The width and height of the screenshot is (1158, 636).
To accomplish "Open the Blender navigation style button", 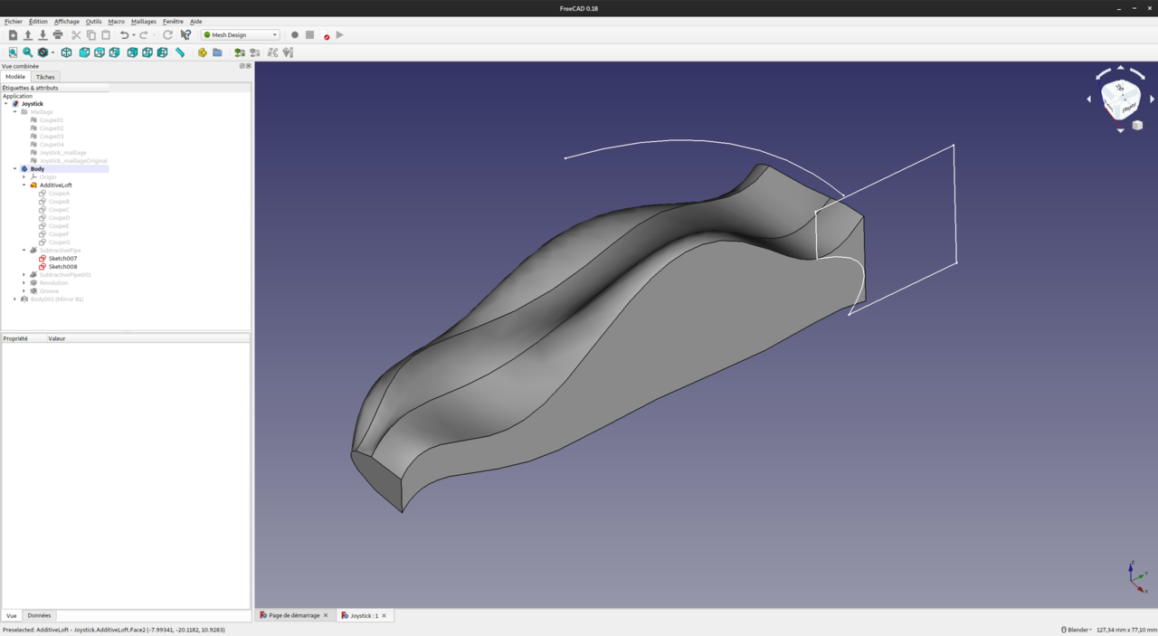I will pyautogui.click(x=1076, y=630).
